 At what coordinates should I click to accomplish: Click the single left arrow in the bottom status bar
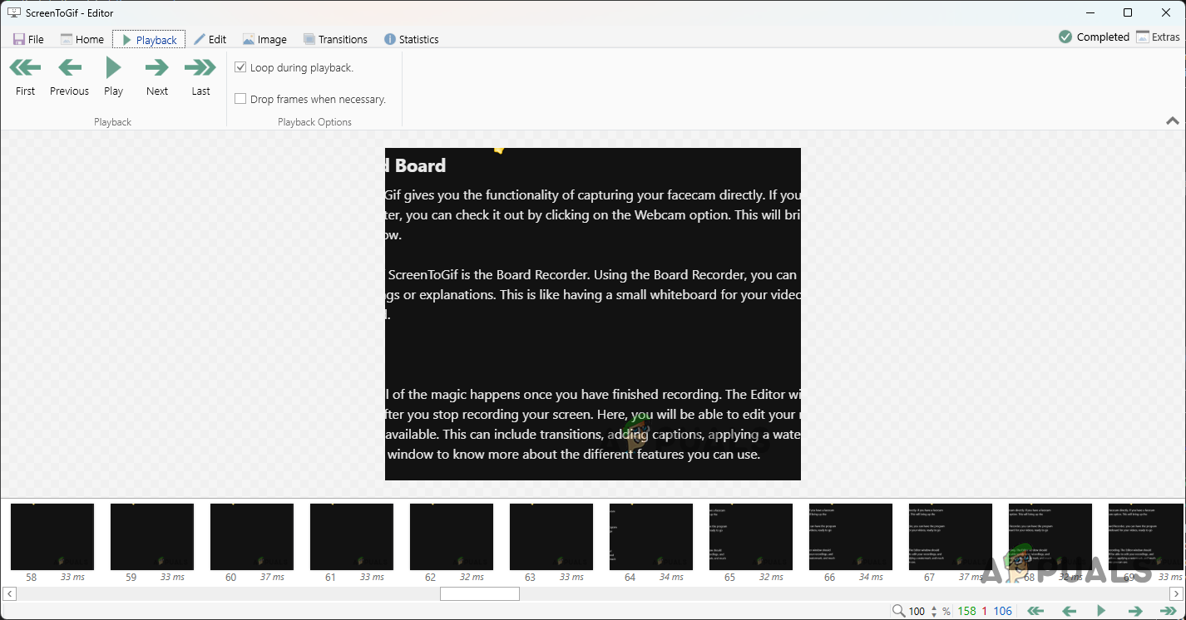(x=1069, y=611)
